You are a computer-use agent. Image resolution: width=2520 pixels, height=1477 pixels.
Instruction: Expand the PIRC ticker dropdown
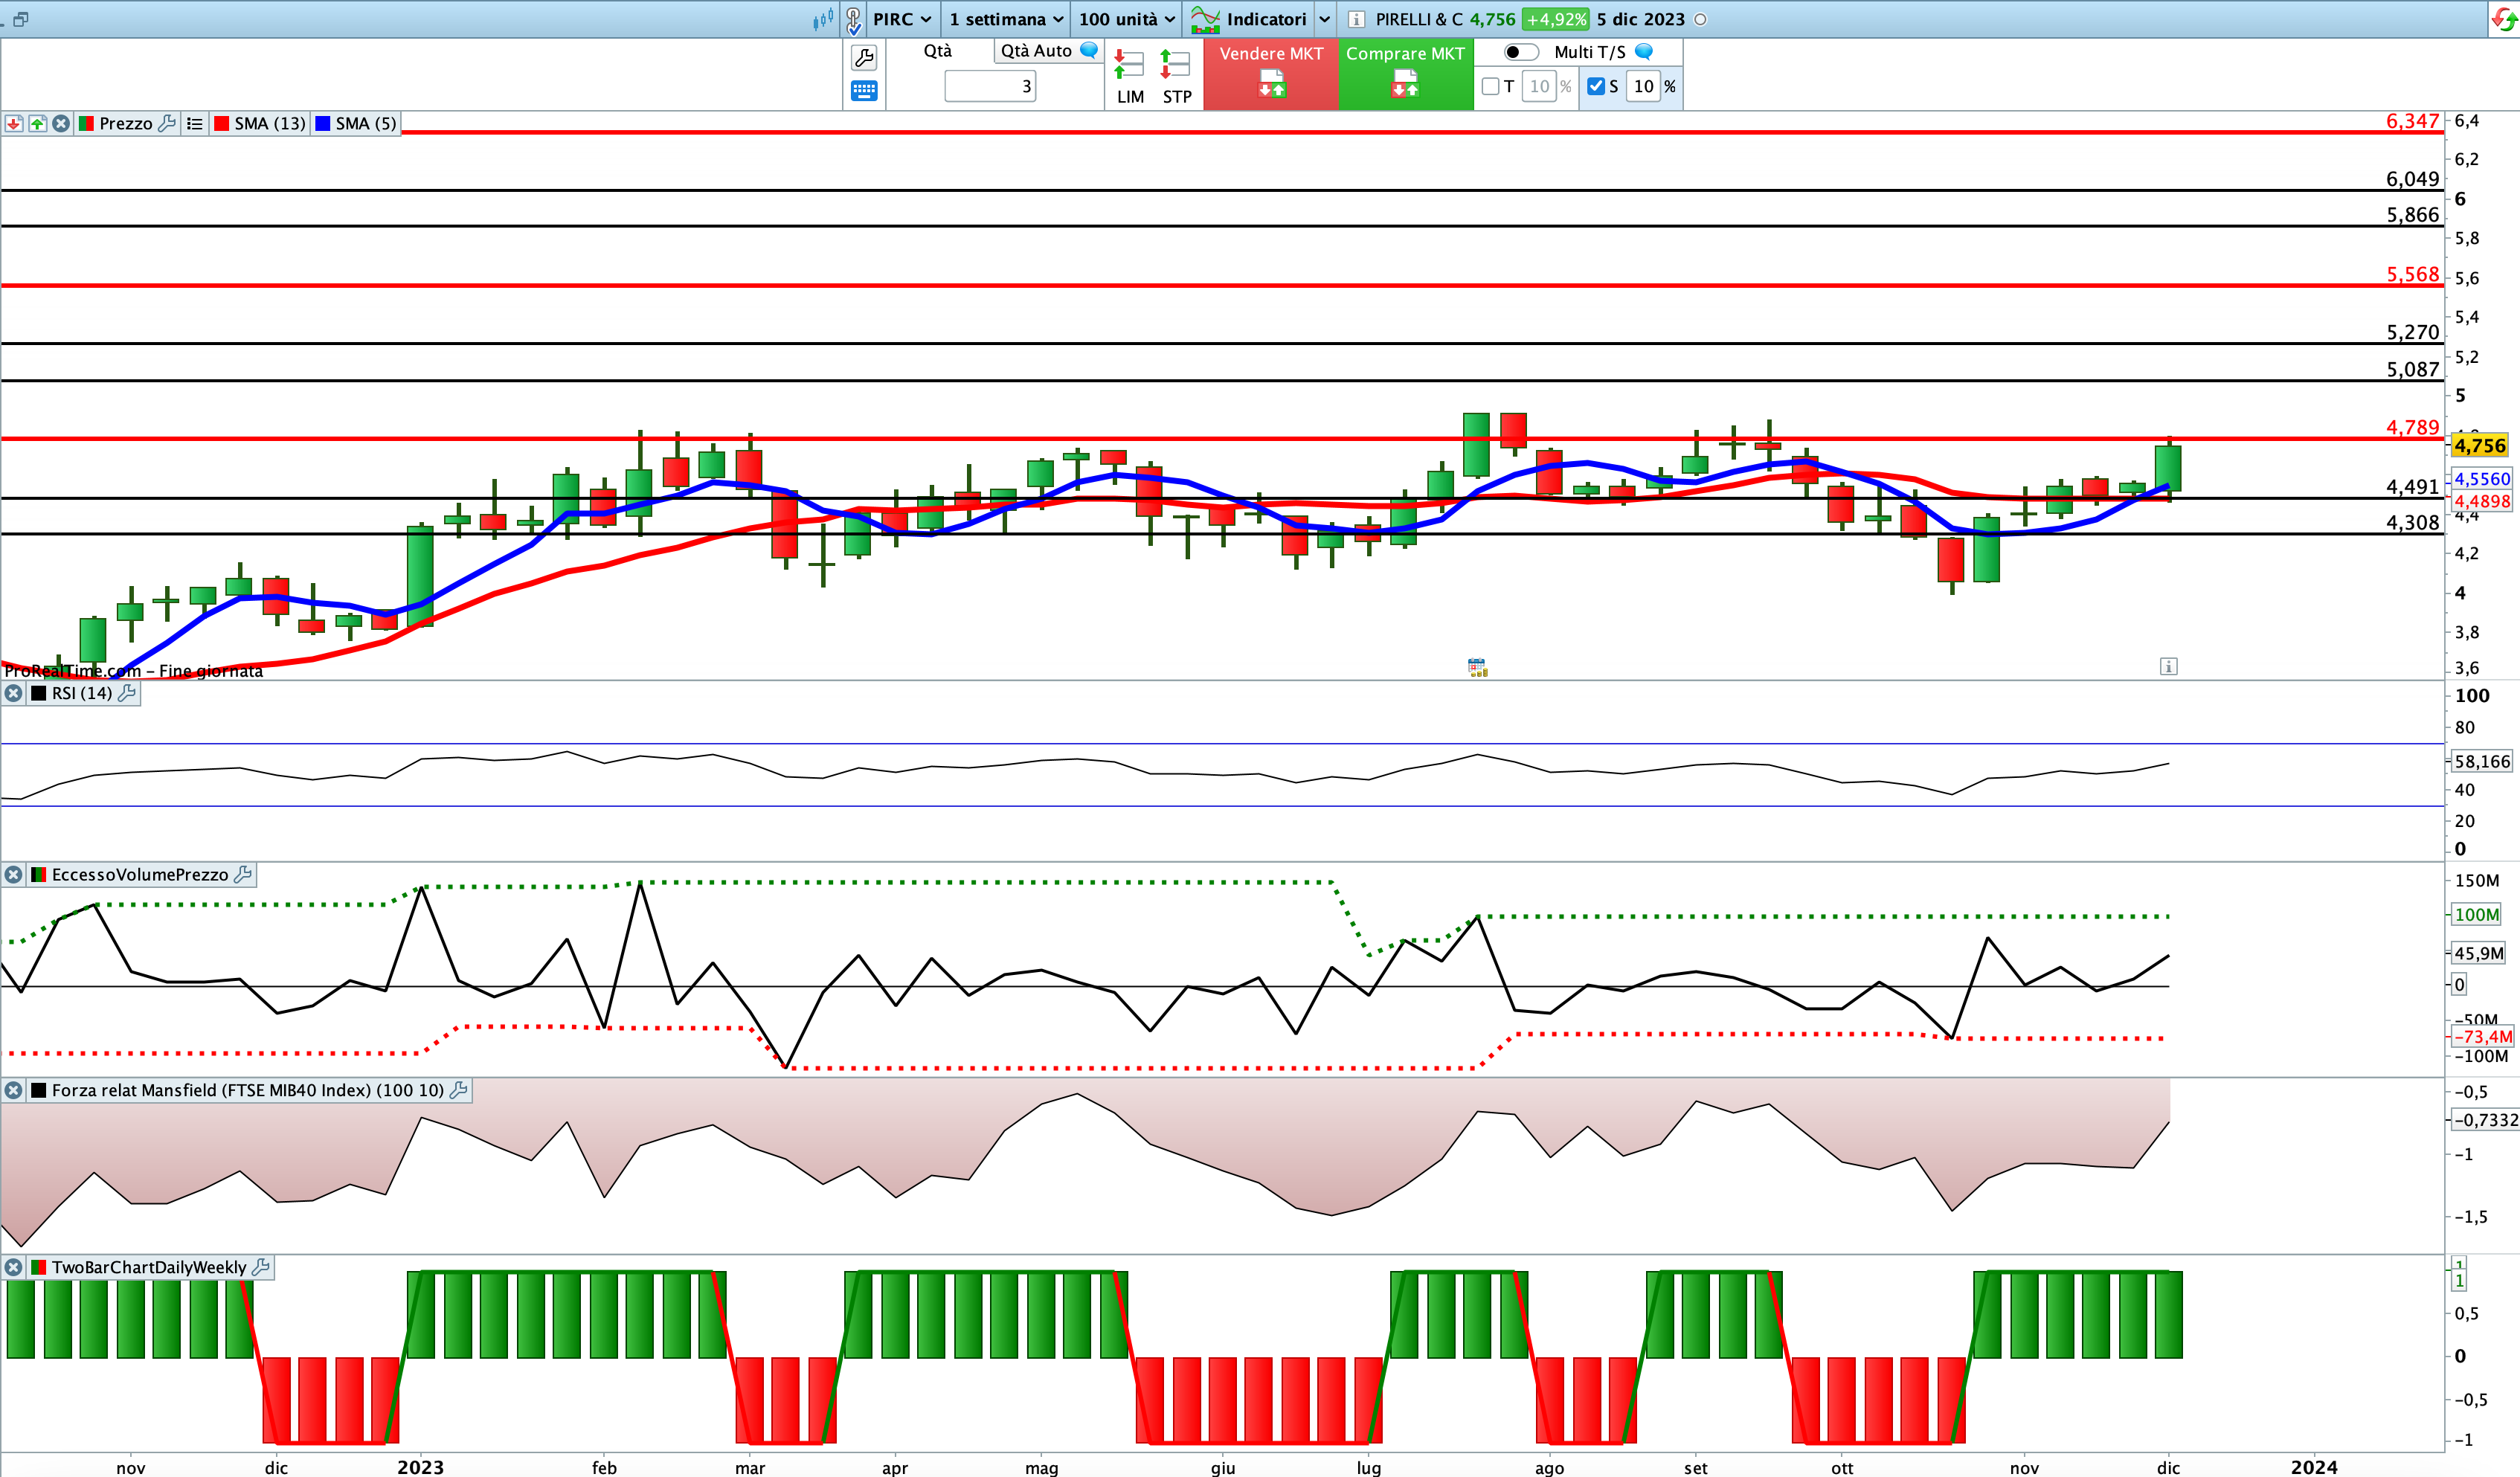click(x=902, y=19)
